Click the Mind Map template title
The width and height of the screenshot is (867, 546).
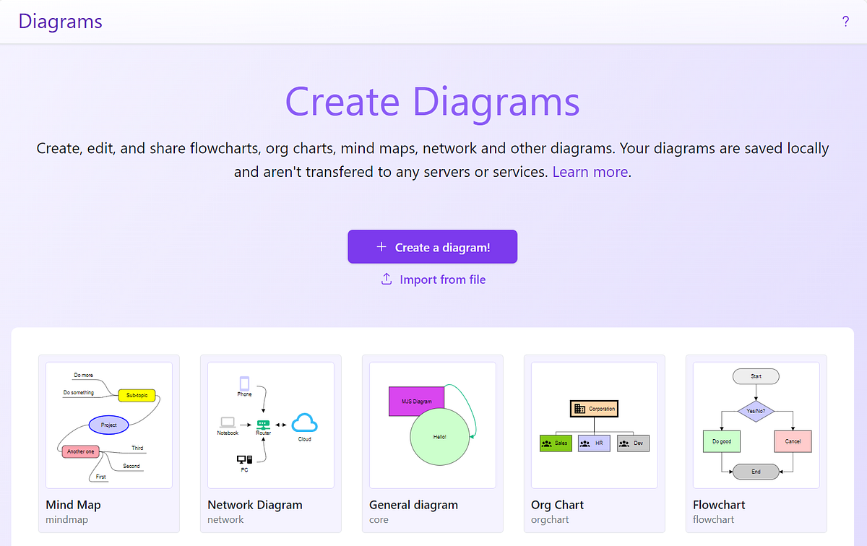point(73,505)
